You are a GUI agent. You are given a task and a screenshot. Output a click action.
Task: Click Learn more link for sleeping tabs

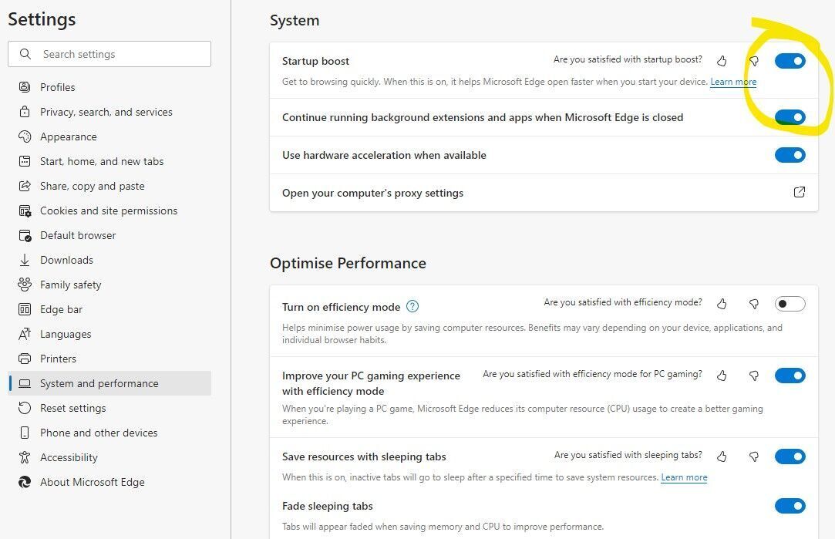[684, 478]
